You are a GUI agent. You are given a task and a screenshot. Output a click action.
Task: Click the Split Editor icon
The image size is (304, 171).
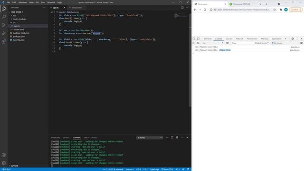coord(182,8)
